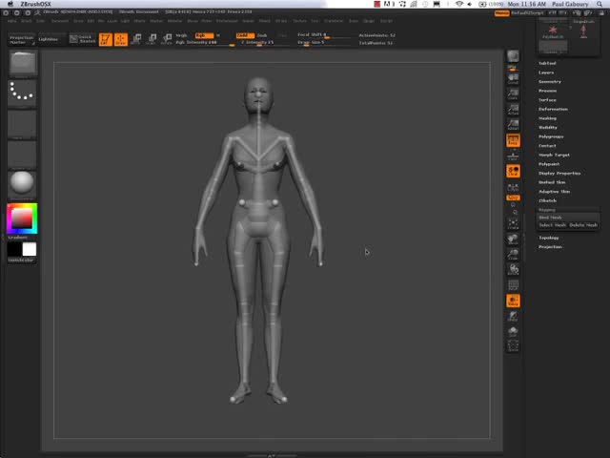610x458 pixels.
Task: Open the Material sphere selector
Action: point(22,184)
